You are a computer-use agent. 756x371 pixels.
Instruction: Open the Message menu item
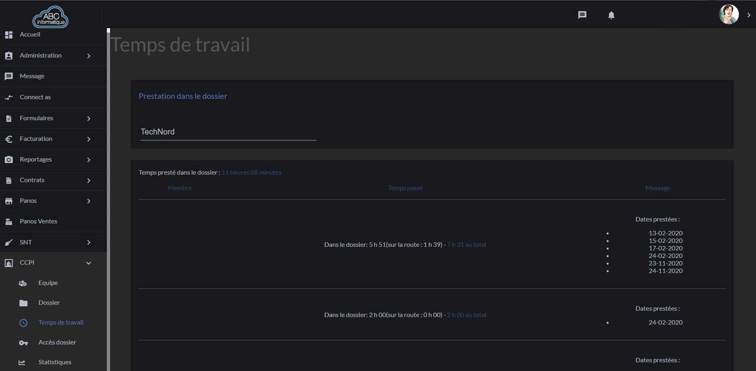click(32, 76)
